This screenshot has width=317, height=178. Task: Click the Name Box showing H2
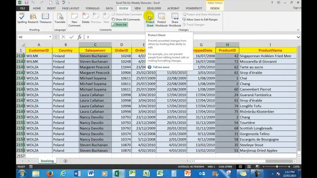pos(33,37)
